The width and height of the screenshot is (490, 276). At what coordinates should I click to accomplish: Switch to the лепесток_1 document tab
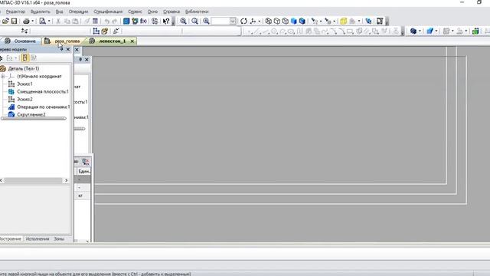pyautogui.click(x=113, y=41)
